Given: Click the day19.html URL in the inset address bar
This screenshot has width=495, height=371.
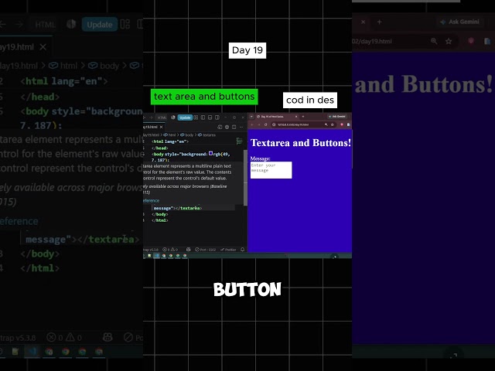Looking at the screenshot, I should tap(293, 124).
